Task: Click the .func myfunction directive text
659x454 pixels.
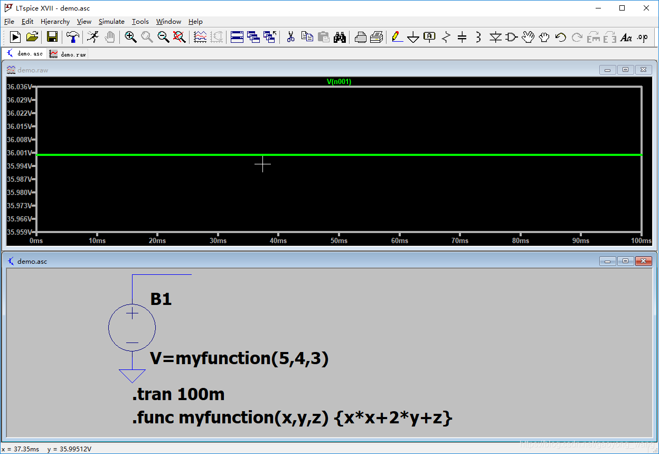Action: coord(292,418)
